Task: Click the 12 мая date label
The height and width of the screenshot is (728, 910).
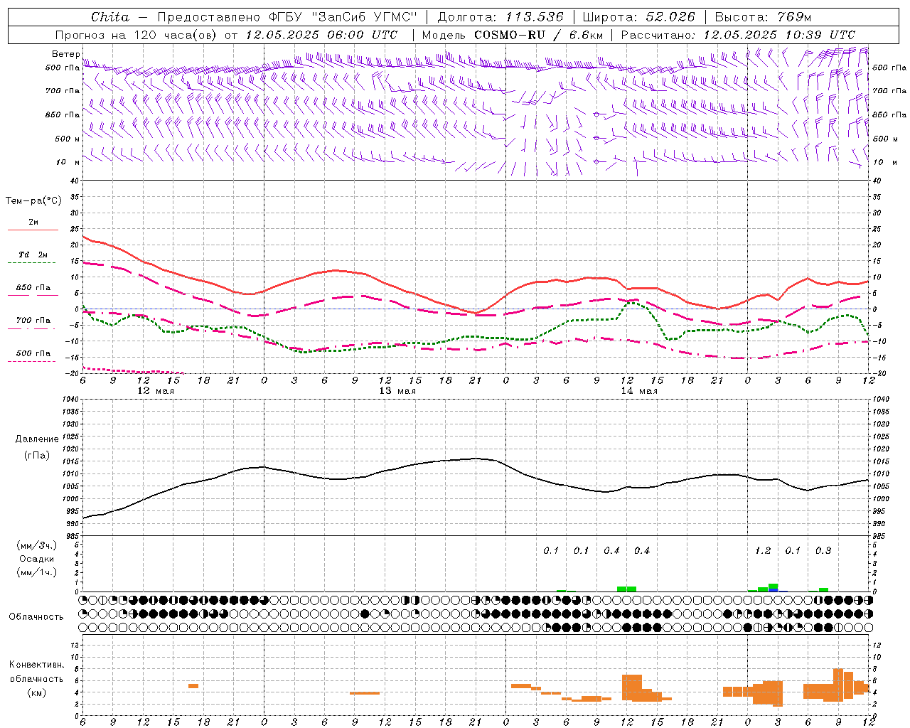Action: tap(156, 391)
